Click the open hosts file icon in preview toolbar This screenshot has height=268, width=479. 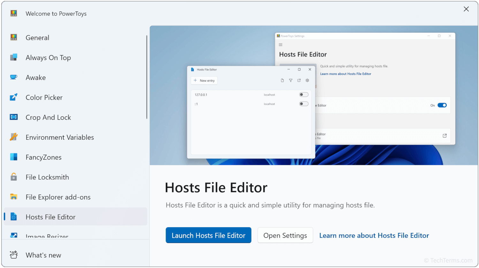(299, 80)
